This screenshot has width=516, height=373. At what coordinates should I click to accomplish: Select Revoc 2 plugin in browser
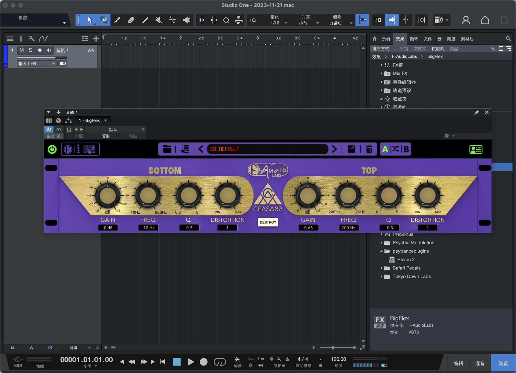point(406,260)
